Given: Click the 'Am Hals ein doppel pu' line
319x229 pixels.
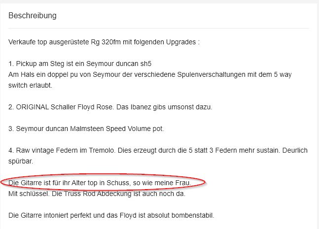Looking at the screenshot, I should [150, 74].
